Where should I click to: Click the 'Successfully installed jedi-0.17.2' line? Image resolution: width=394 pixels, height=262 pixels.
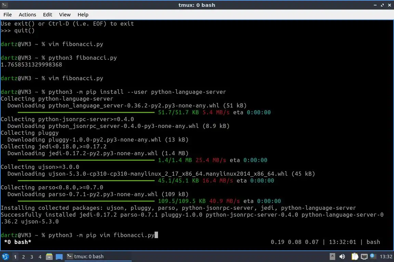pyautogui.click(x=192, y=215)
